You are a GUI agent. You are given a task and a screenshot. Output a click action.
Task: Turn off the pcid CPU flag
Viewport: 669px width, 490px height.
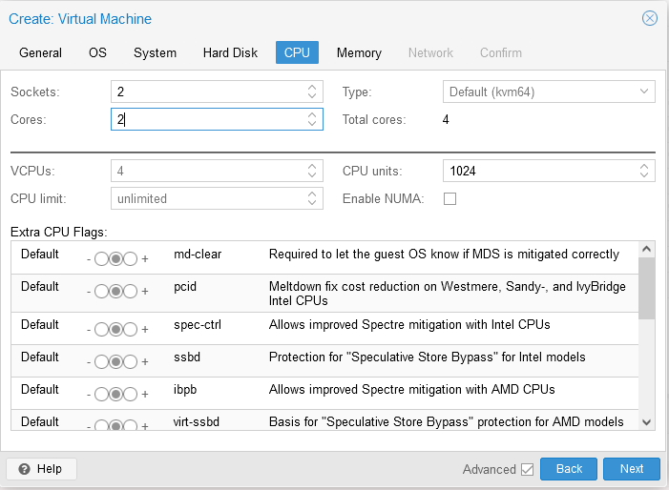(102, 291)
